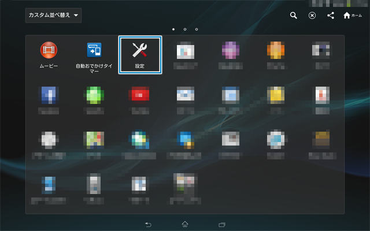Open the blurred green round app icon

point(94,95)
